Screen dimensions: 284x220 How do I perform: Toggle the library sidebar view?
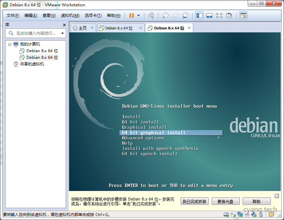tap(199, 16)
